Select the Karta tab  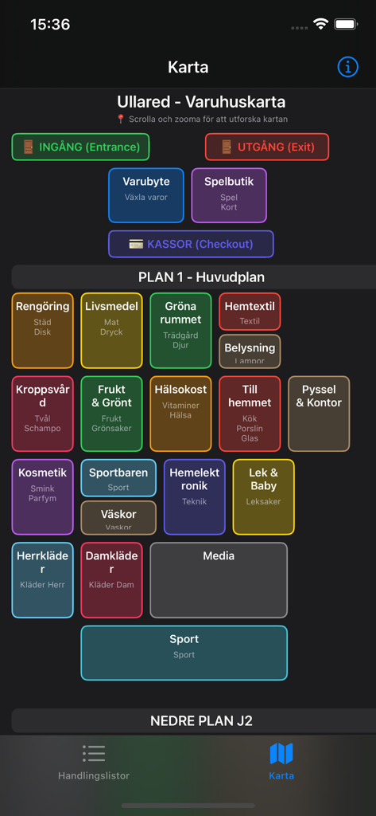click(x=281, y=762)
